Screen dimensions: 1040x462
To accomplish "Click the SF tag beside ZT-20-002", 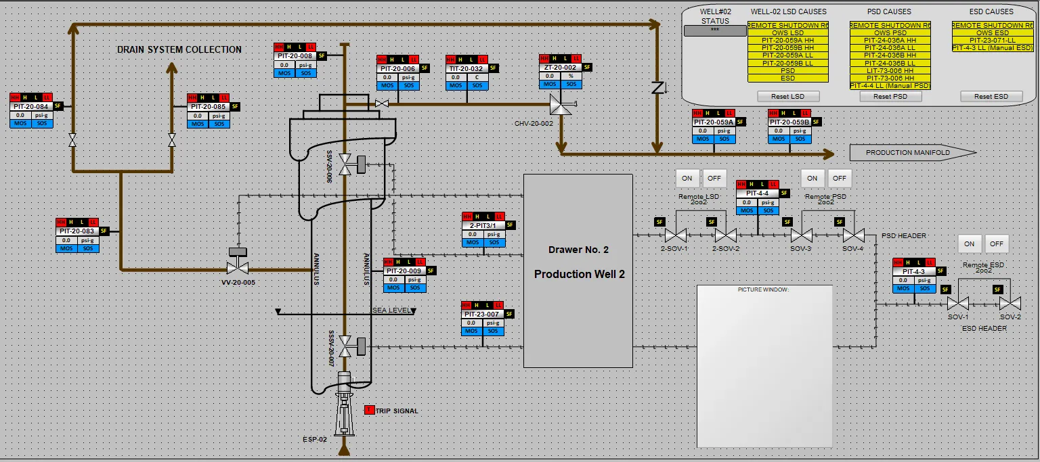I will pos(586,68).
